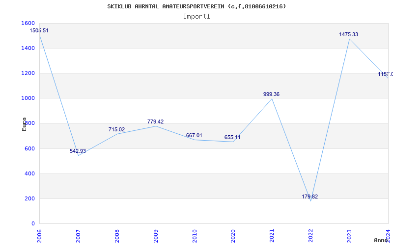Click the 2023 x-axis label

click(x=349, y=236)
